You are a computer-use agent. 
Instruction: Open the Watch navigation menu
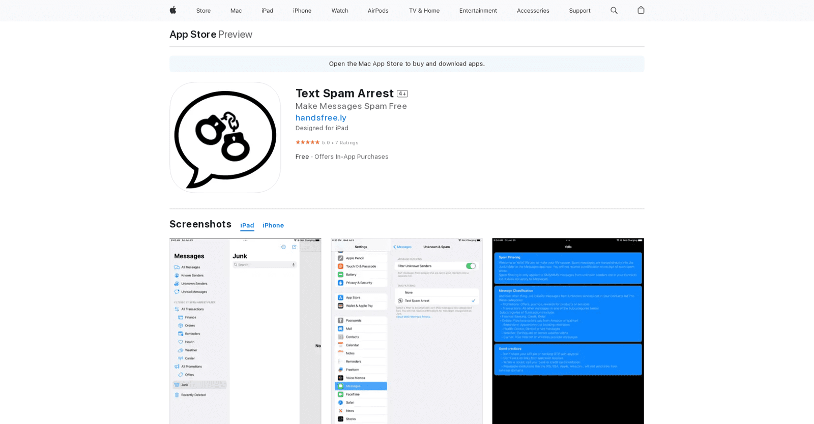340,11
